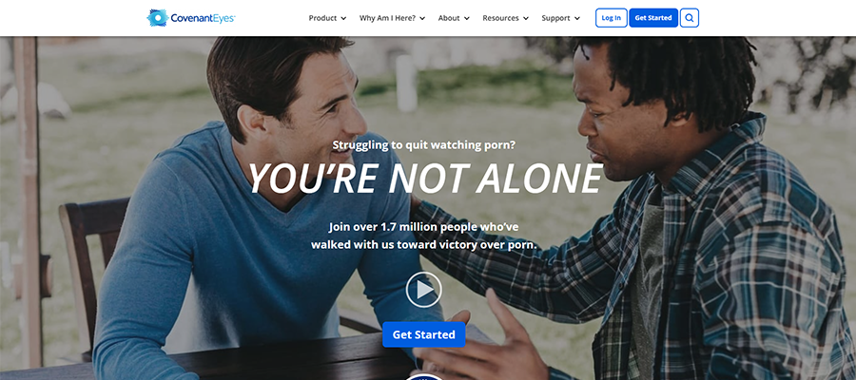Expand the About dropdown arrow
The image size is (856, 380).
pyautogui.click(x=467, y=19)
